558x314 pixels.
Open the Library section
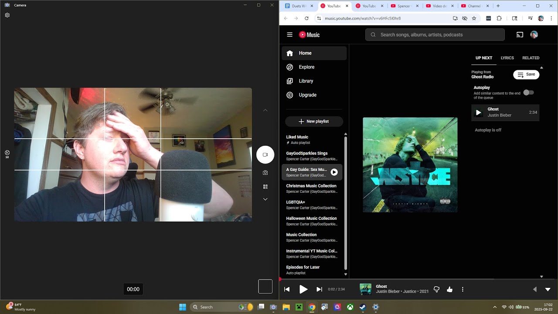coord(314,81)
